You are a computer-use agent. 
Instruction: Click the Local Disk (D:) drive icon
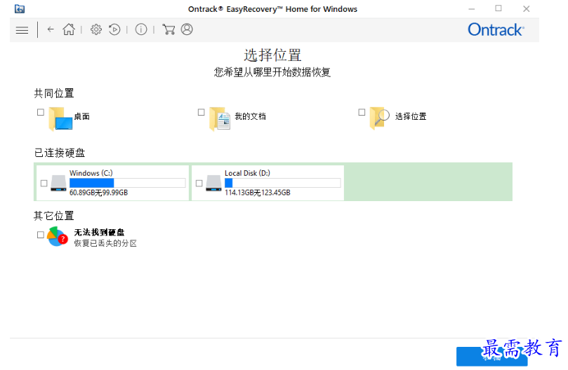(213, 183)
